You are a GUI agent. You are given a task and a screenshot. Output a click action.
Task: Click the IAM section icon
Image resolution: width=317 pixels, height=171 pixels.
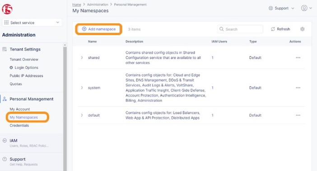5,140
